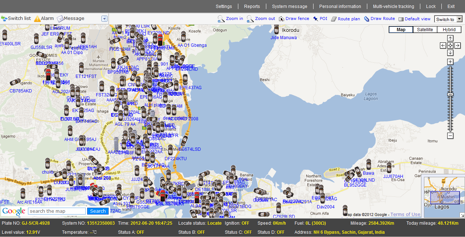Open the Message dropdown arrow
The height and width of the screenshot is (237, 465).
click(x=104, y=18)
